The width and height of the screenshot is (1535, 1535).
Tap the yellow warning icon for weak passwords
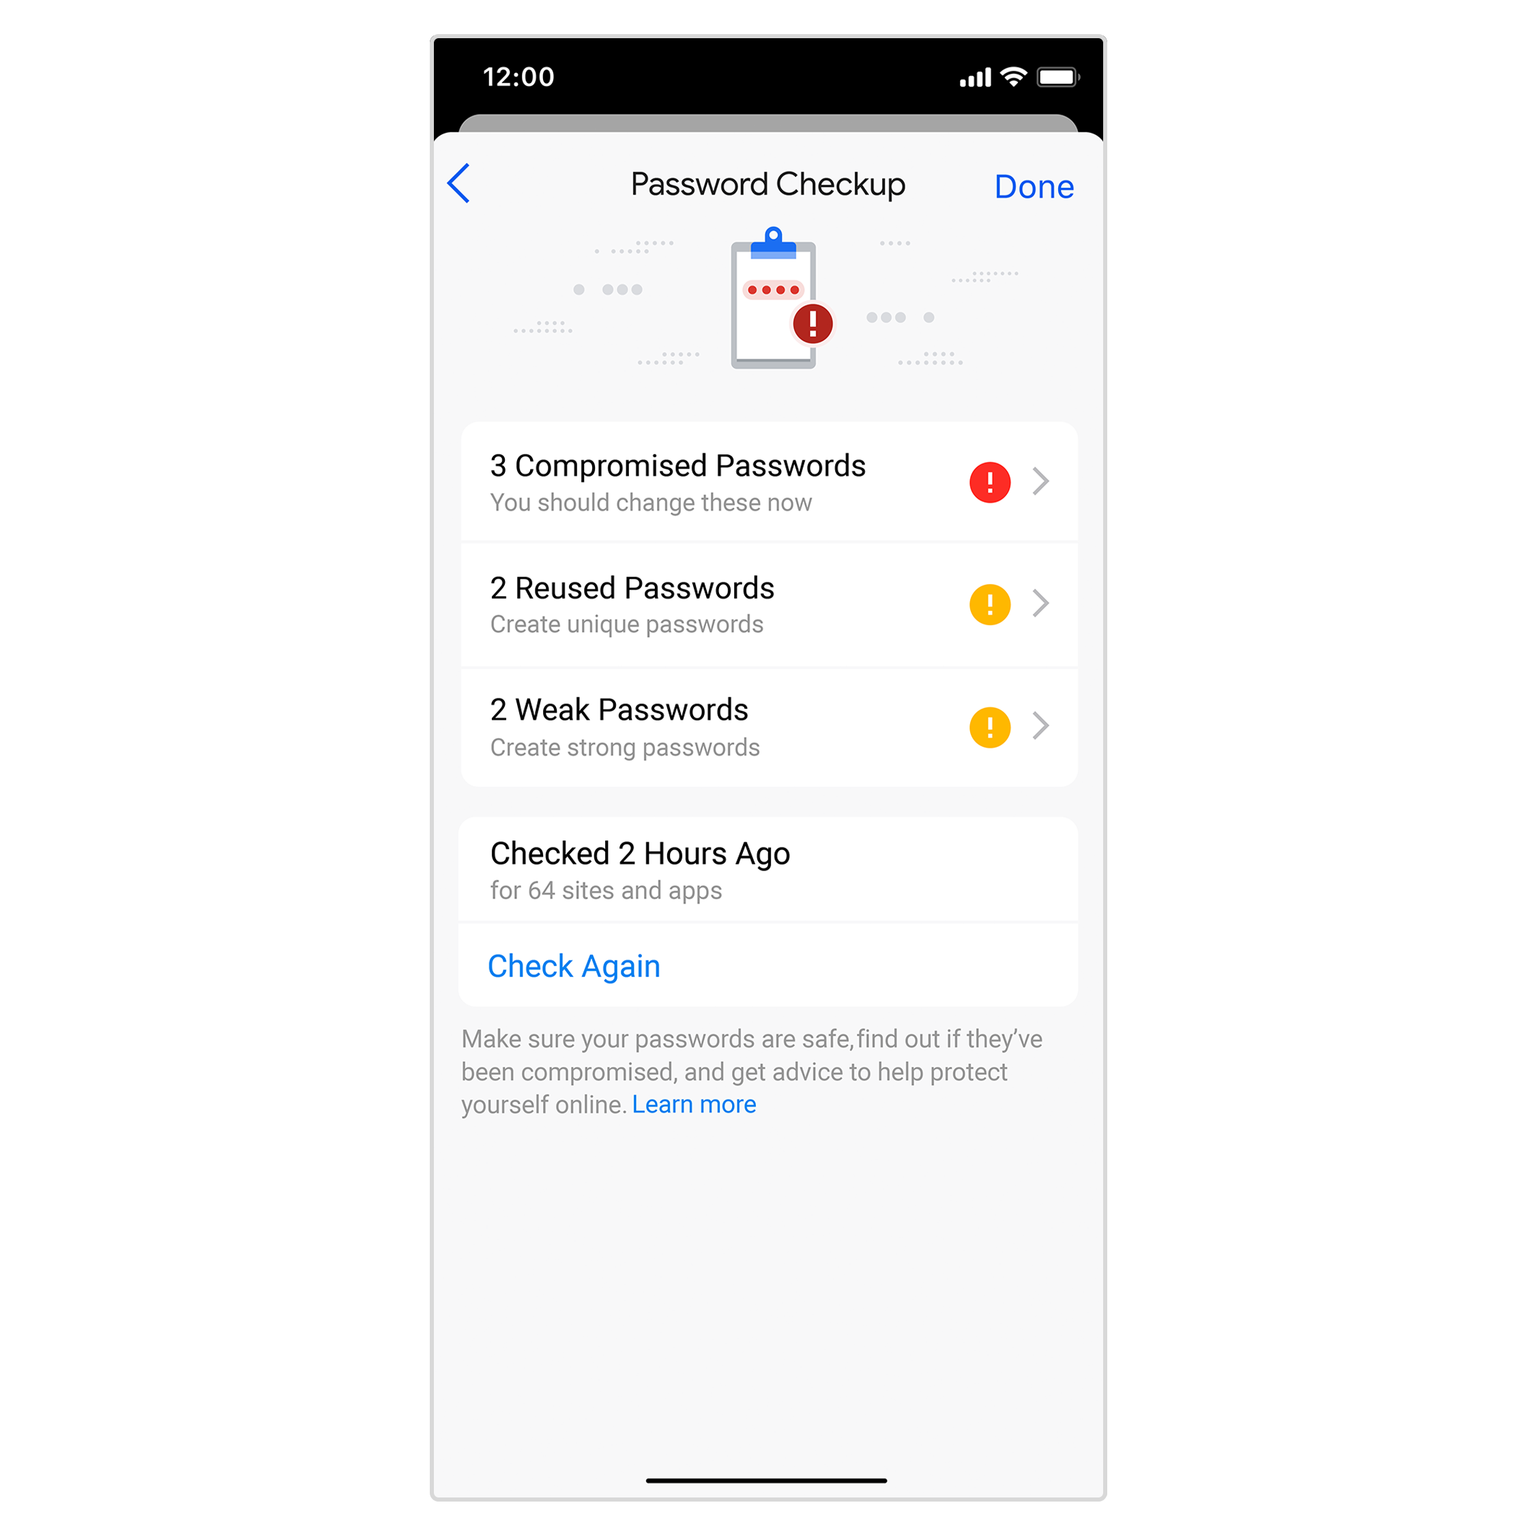coord(991,727)
